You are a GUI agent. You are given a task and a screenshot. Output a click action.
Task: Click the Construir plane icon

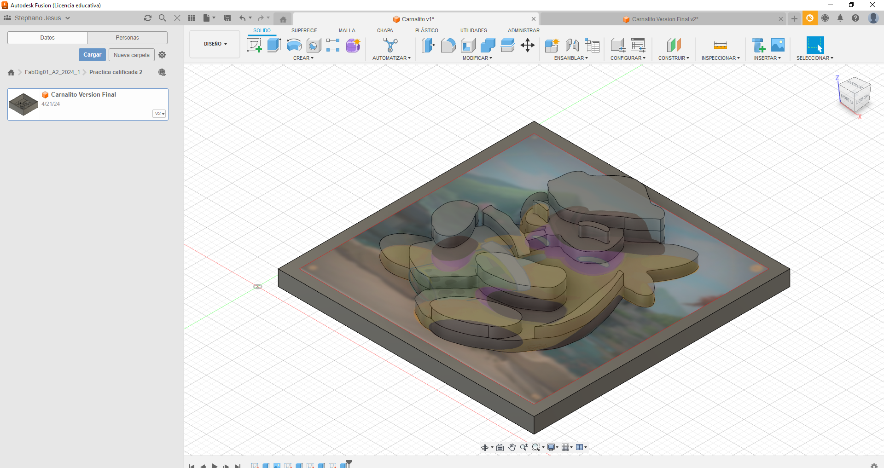point(674,45)
